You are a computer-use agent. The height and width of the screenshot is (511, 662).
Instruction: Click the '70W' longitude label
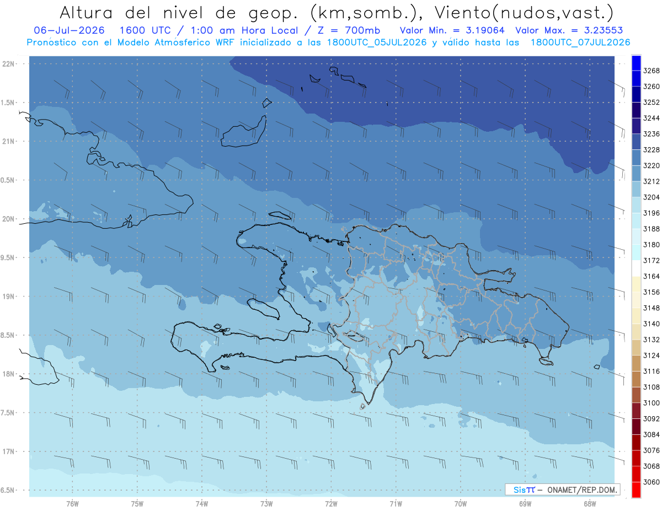click(461, 504)
